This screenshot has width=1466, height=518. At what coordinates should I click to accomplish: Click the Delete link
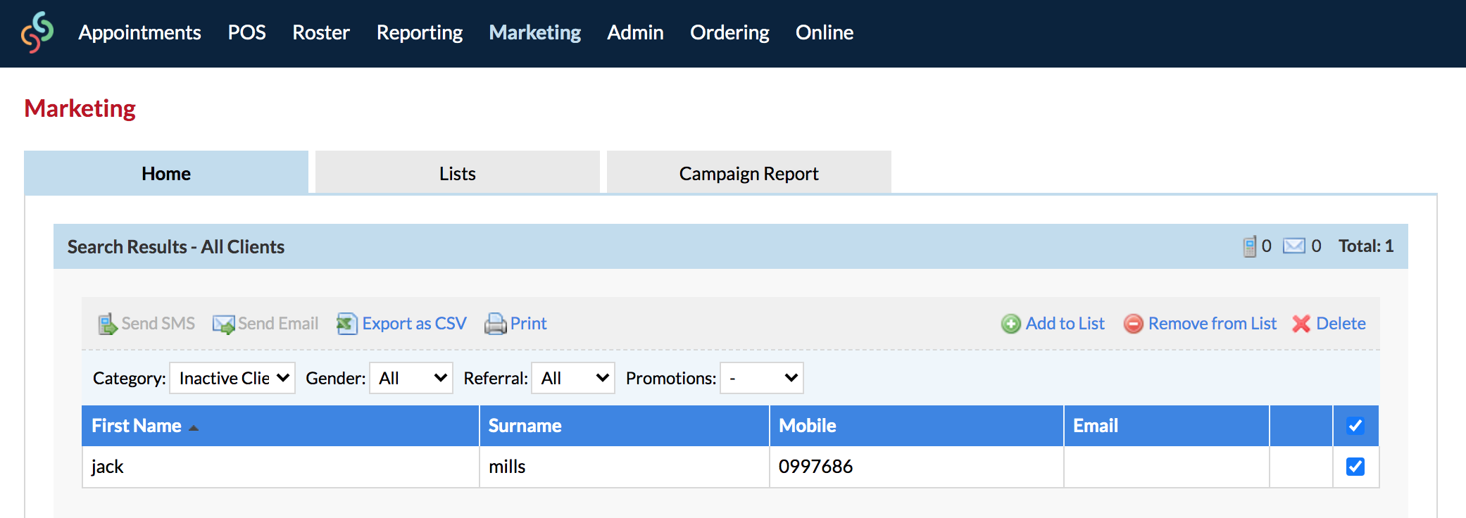[1341, 324]
